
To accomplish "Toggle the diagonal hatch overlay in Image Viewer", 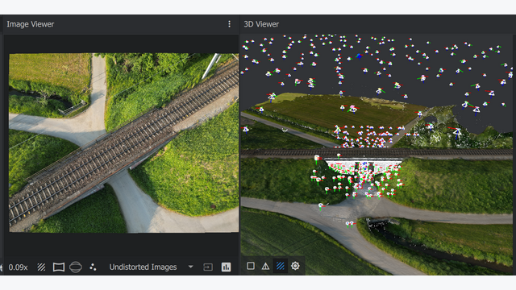I will 41,267.
